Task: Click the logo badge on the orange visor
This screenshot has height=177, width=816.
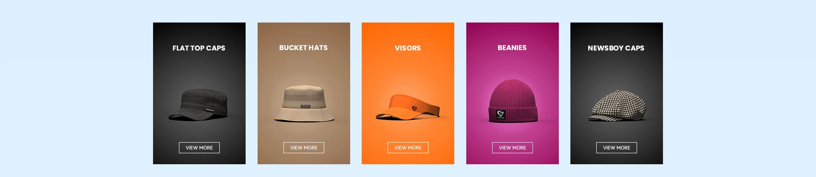Action: coord(414,109)
